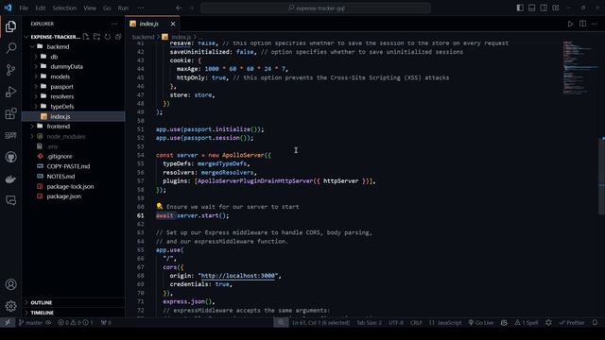Click backend breadcrumb segment
This screenshot has width=605, height=340.
point(143,37)
